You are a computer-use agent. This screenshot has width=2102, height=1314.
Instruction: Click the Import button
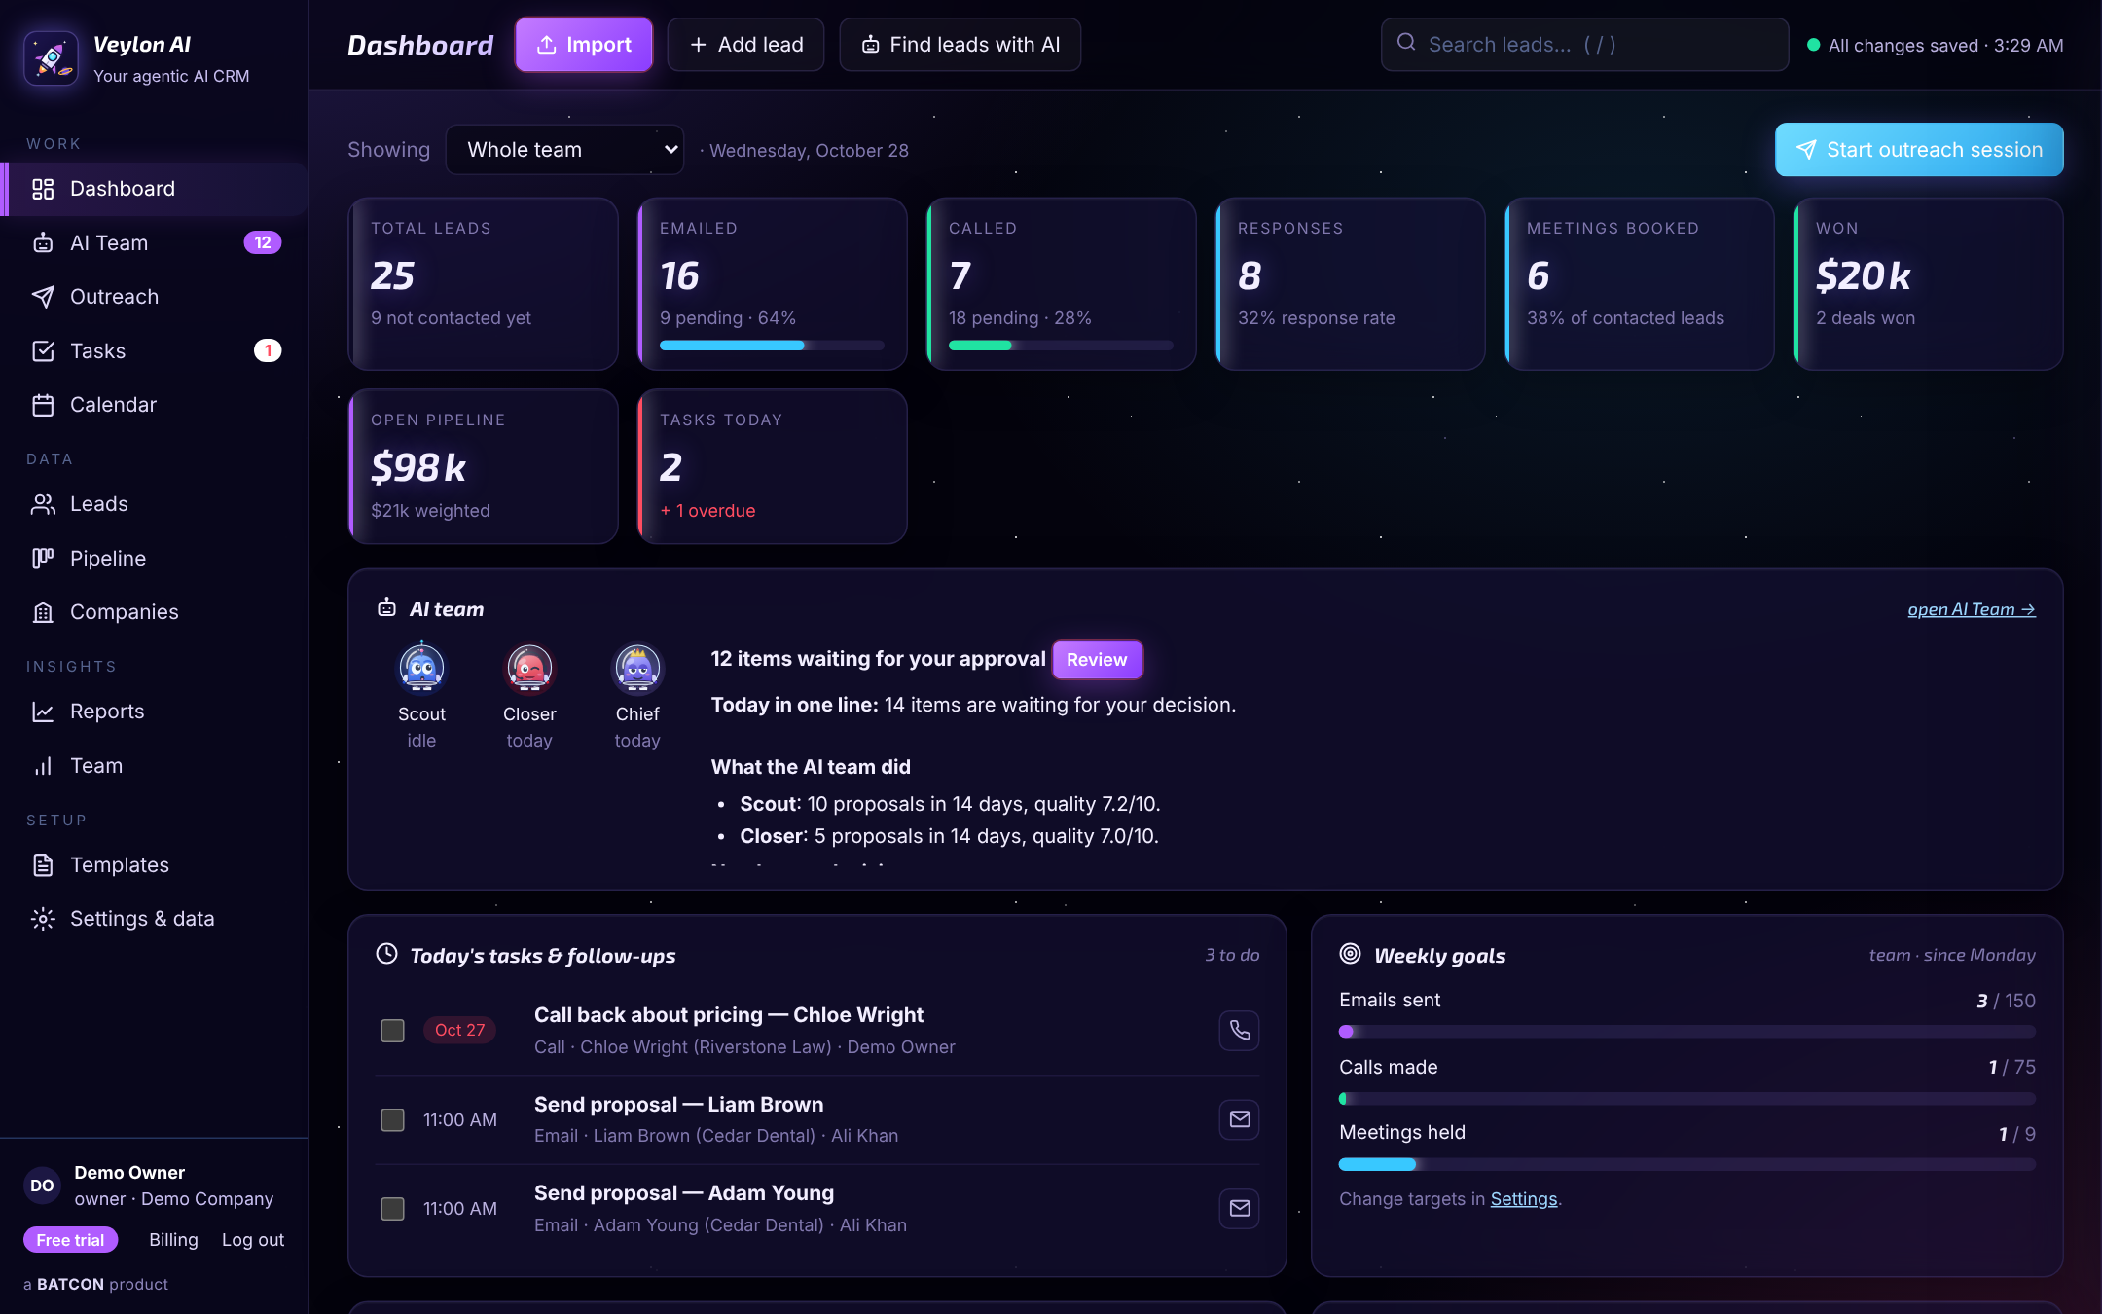[584, 45]
